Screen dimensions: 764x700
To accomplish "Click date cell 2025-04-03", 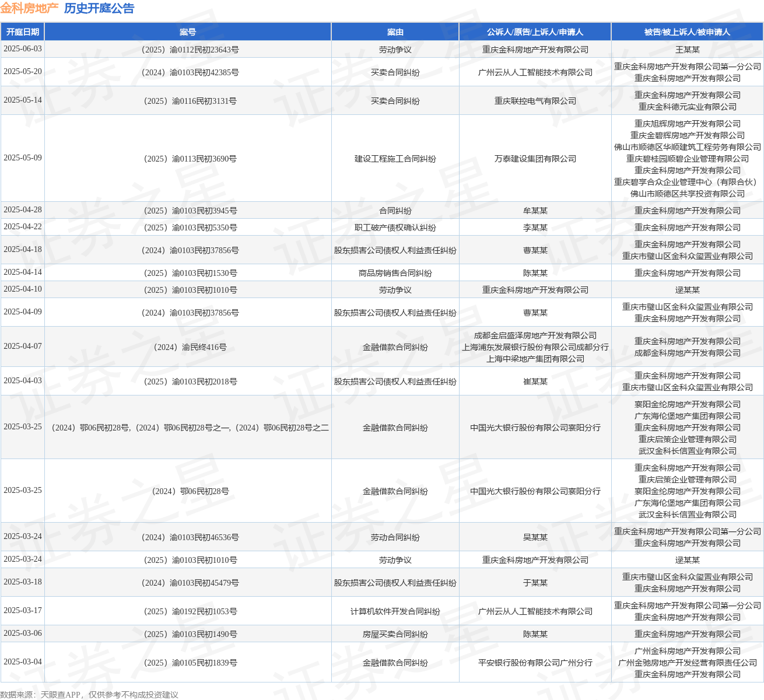I will click(x=23, y=381).
